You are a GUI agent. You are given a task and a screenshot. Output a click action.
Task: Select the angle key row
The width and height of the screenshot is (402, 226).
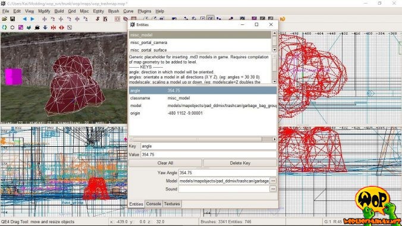pyautogui.click(x=203, y=90)
